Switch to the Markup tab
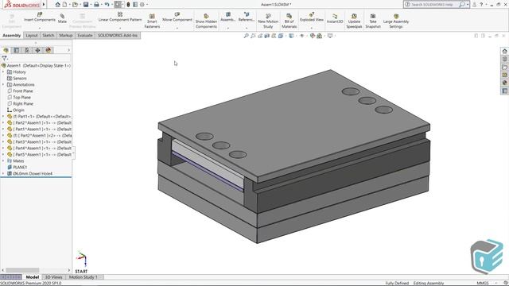 66,35
